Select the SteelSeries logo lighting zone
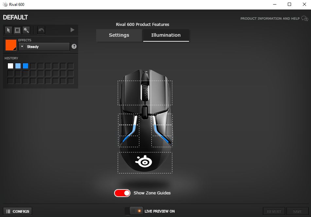This screenshot has height=217, width=311. click(x=145, y=163)
